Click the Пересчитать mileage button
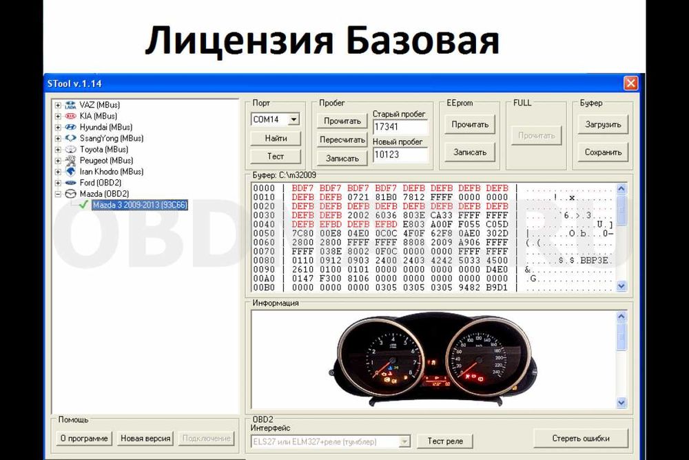The width and height of the screenshot is (689, 460). click(342, 140)
